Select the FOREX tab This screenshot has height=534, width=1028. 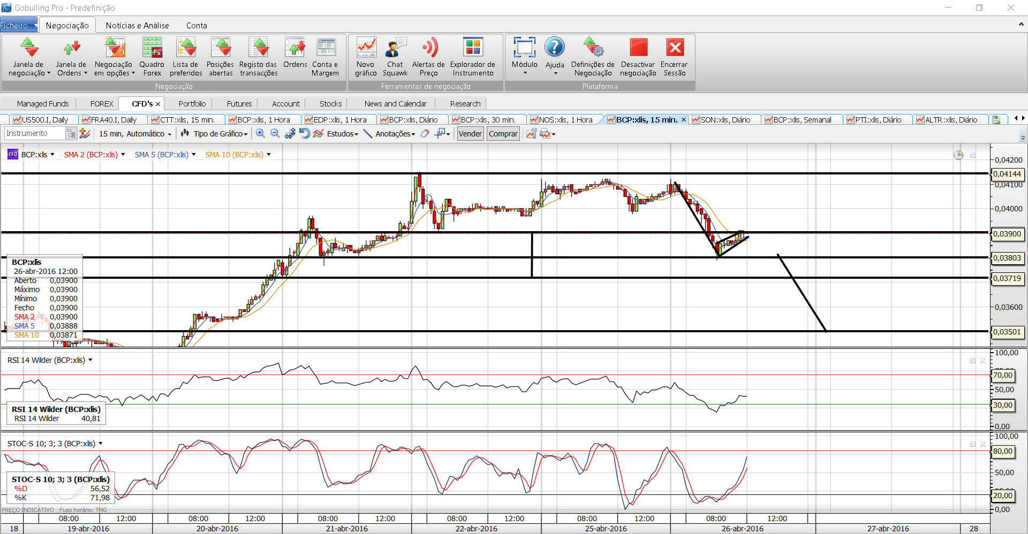tap(102, 104)
